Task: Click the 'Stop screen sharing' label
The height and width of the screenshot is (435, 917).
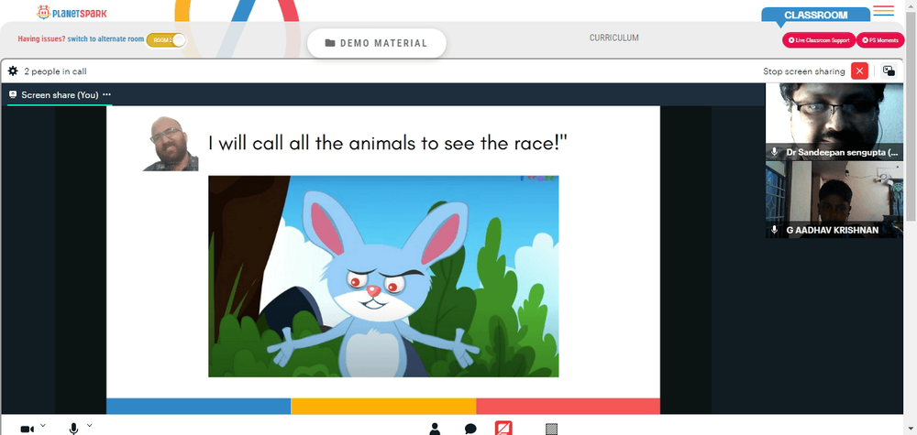Action: pos(803,71)
